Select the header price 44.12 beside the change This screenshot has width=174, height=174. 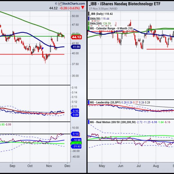(53, 8)
